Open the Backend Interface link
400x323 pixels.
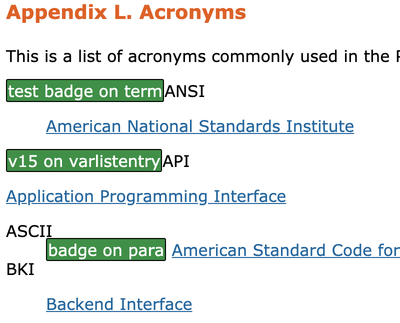click(x=119, y=304)
